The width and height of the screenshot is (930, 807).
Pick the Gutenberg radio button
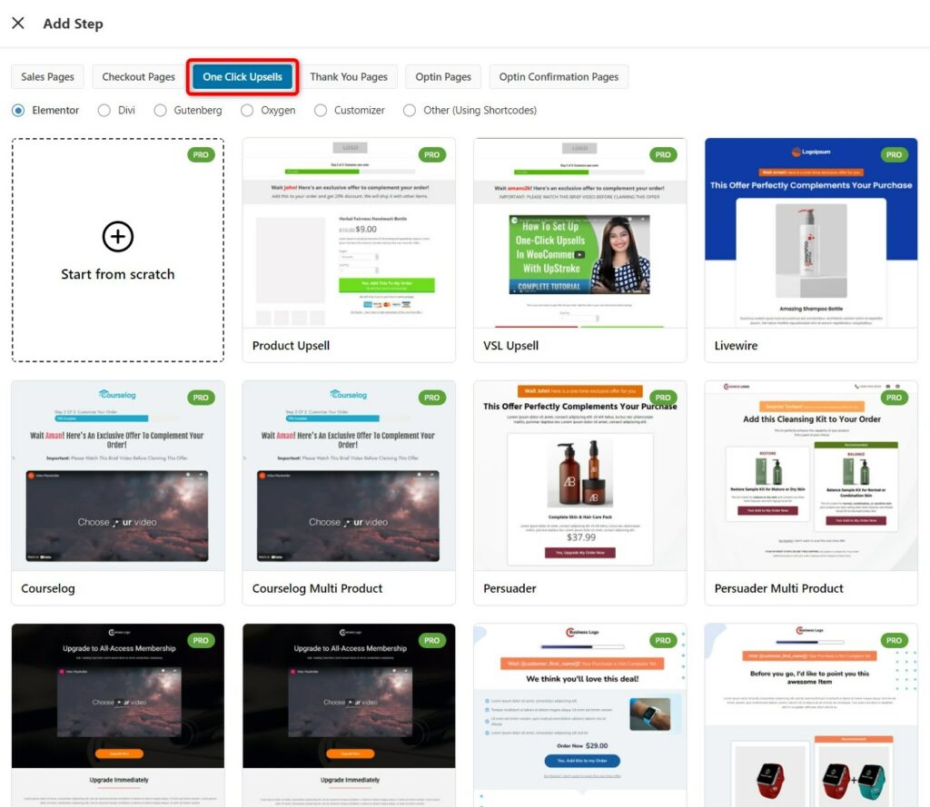[160, 110]
